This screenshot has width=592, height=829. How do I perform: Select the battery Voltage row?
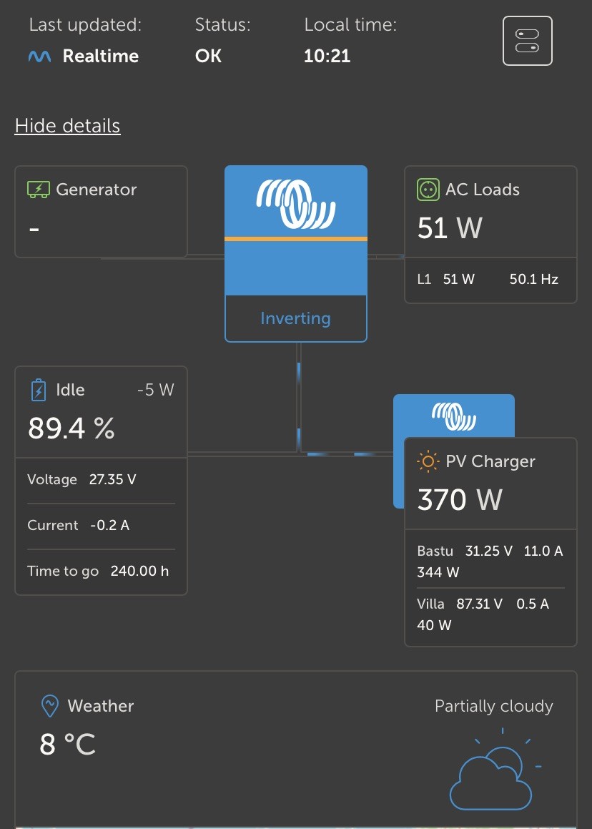coord(101,479)
